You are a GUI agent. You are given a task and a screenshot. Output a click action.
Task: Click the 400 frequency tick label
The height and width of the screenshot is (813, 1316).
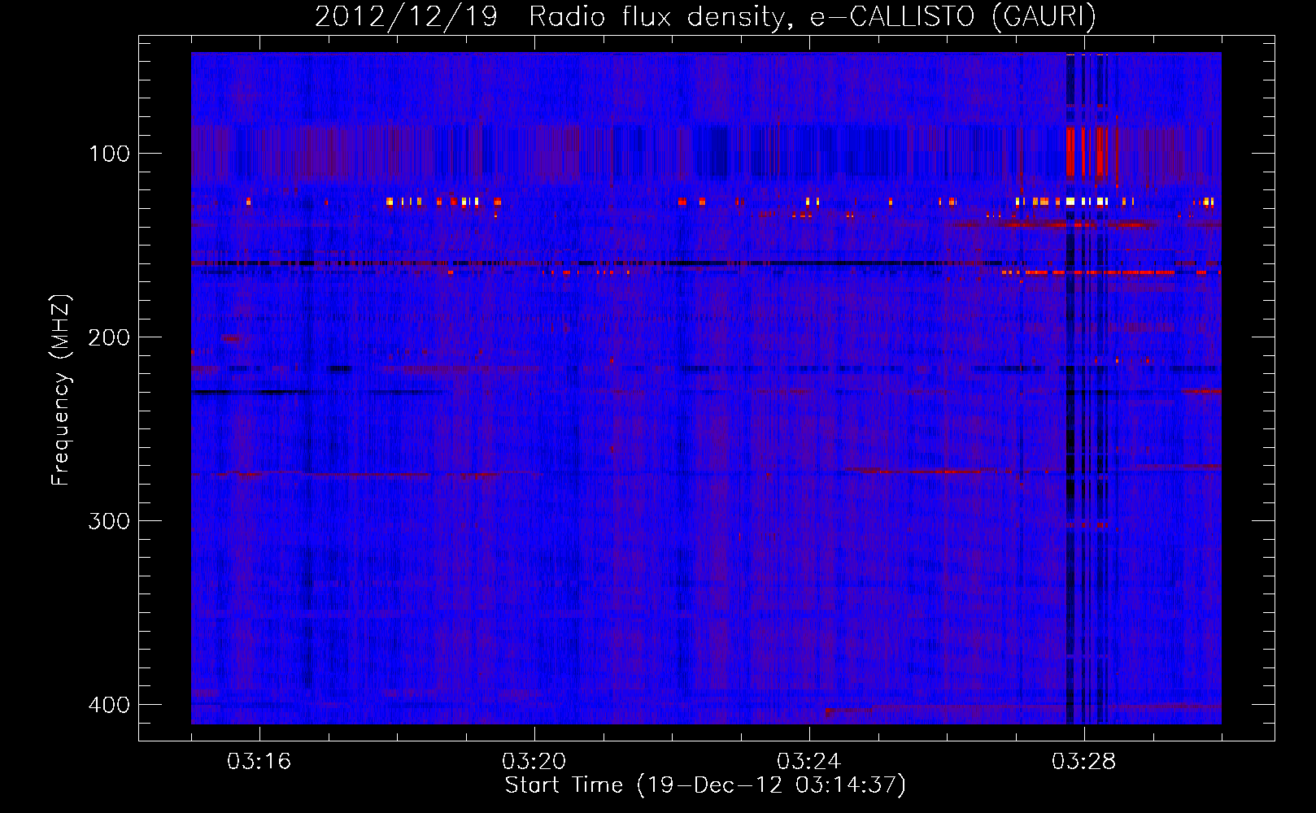coord(109,705)
